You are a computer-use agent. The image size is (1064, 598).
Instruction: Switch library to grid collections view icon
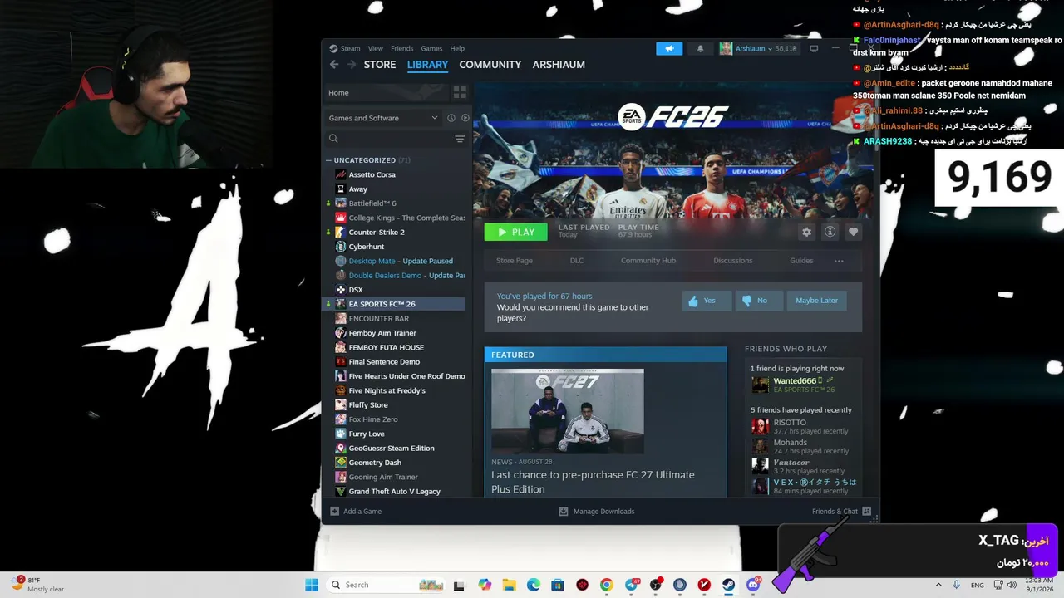click(x=460, y=92)
